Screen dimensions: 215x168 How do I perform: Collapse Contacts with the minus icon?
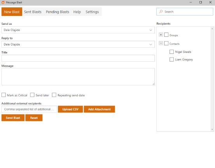coord(161,43)
